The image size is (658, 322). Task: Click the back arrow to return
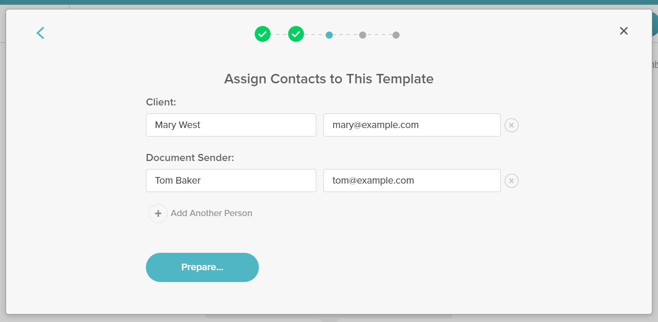pos(40,33)
